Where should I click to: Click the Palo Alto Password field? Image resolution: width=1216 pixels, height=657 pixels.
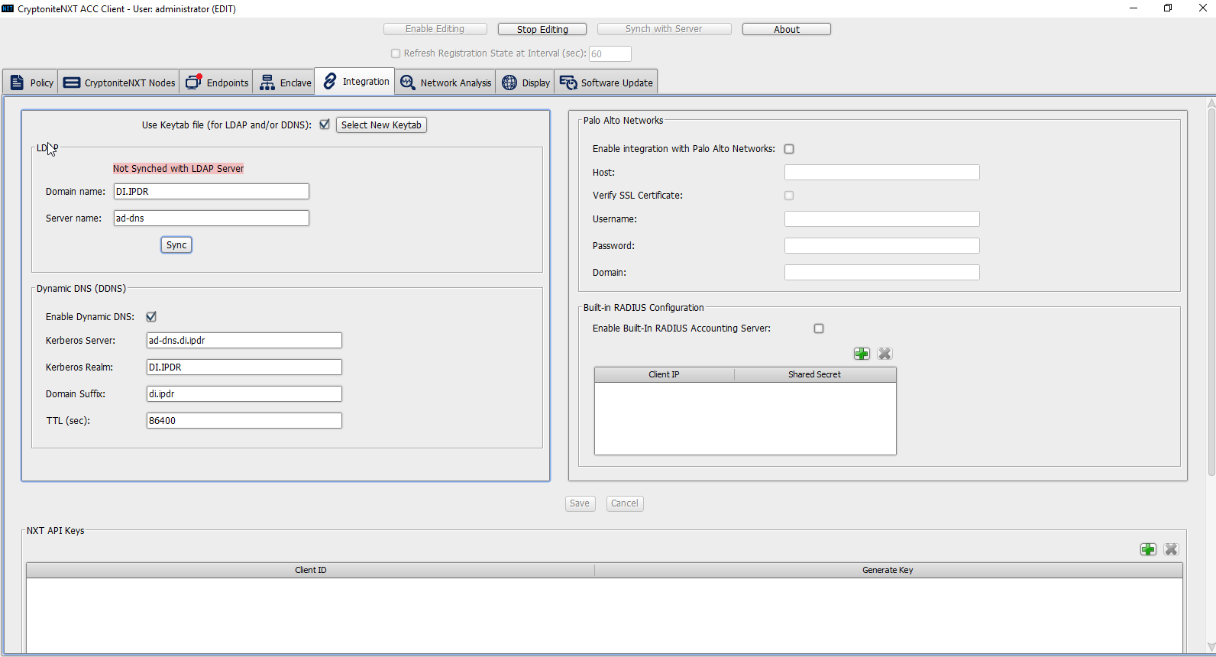click(x=882, y=245)
